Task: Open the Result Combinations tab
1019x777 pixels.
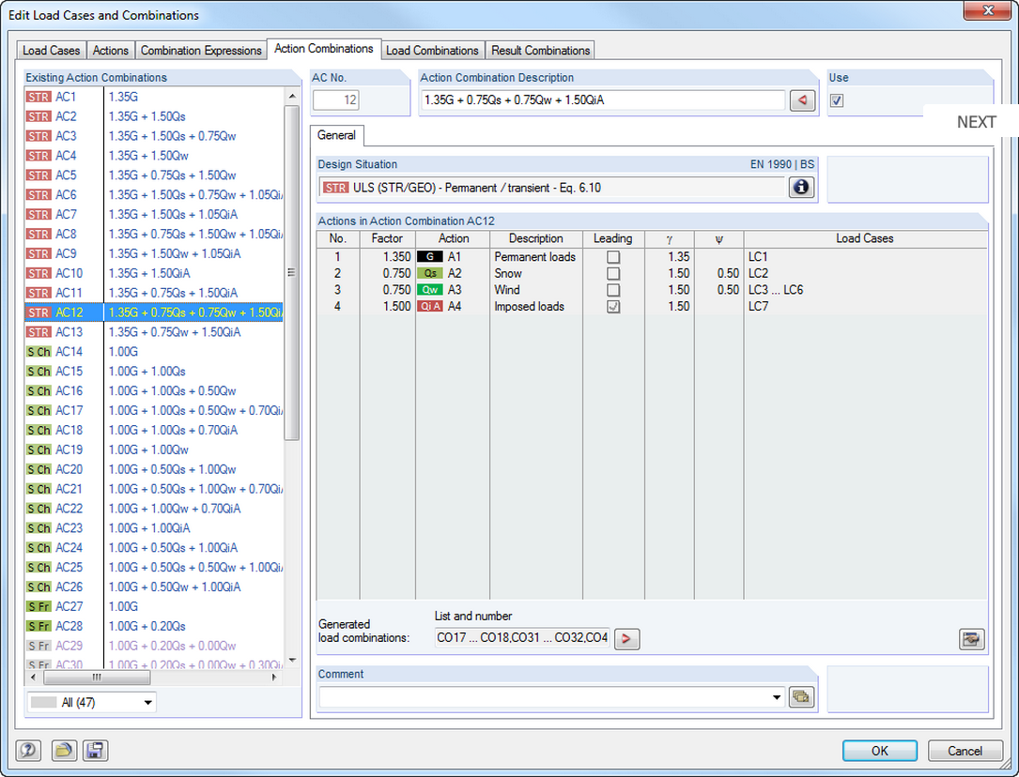Action: point(540,50)
